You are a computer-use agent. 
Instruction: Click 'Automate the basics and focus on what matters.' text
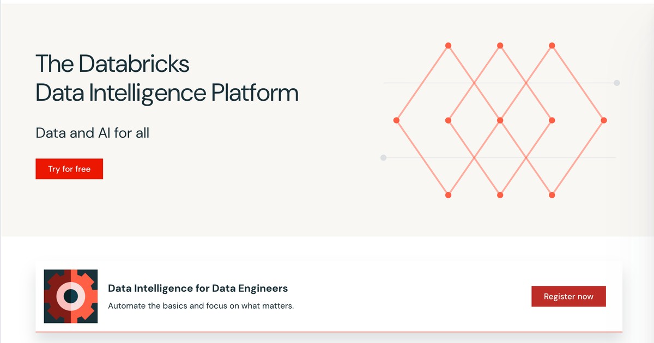point(201,305)
